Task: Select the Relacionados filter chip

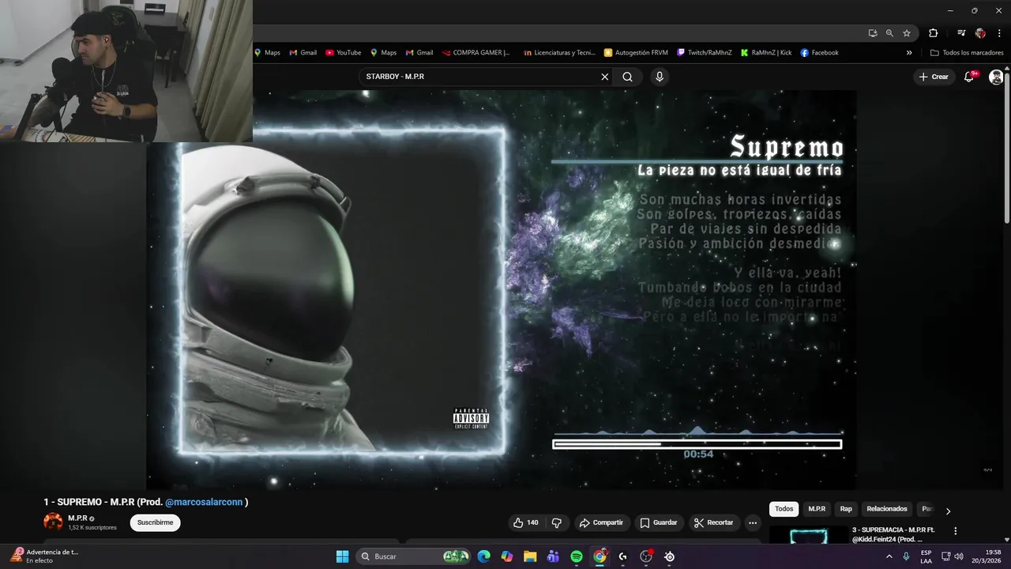Action: 887,509
